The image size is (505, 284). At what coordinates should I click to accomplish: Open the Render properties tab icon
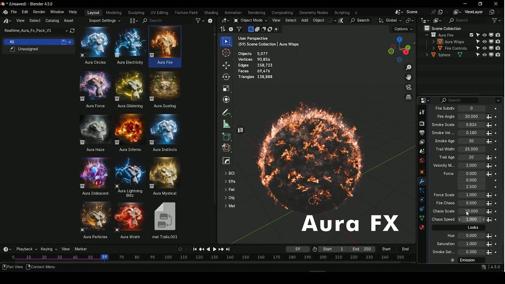coord(422,123)
